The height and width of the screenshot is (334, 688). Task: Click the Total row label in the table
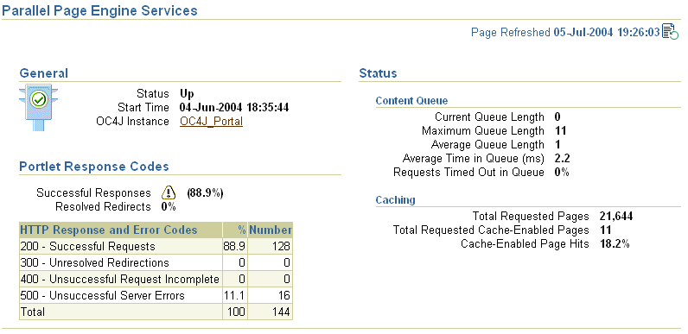point(33,312)
